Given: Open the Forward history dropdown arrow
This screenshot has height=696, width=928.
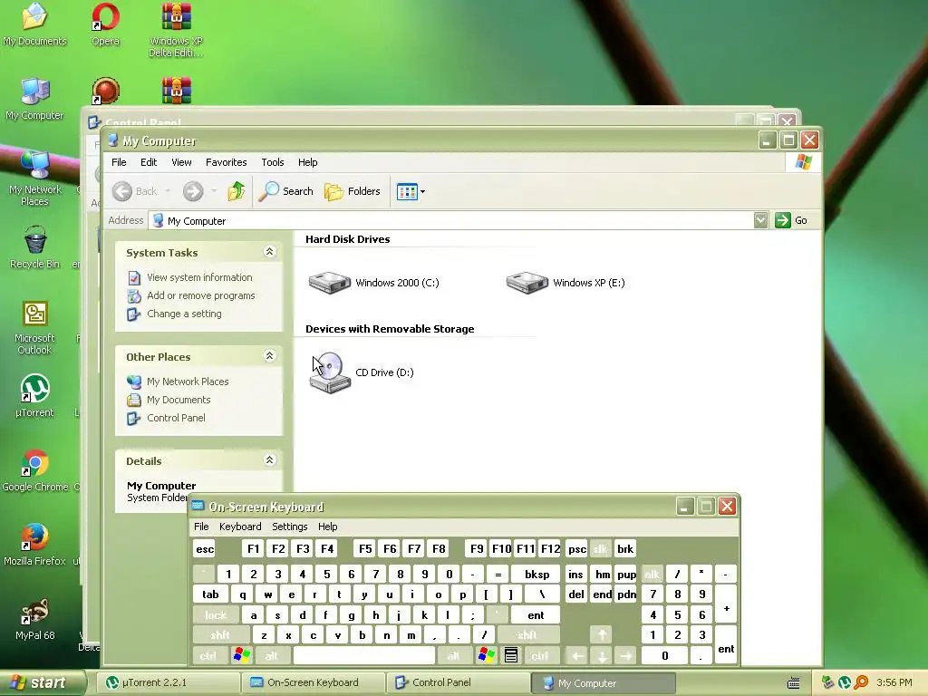Looking at the screenshot, I should [214, 191].
